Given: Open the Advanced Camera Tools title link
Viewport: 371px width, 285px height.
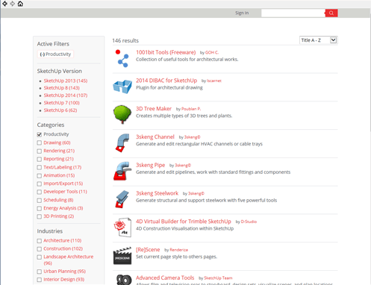Looking at the screenshot, I should coord(165,278).
